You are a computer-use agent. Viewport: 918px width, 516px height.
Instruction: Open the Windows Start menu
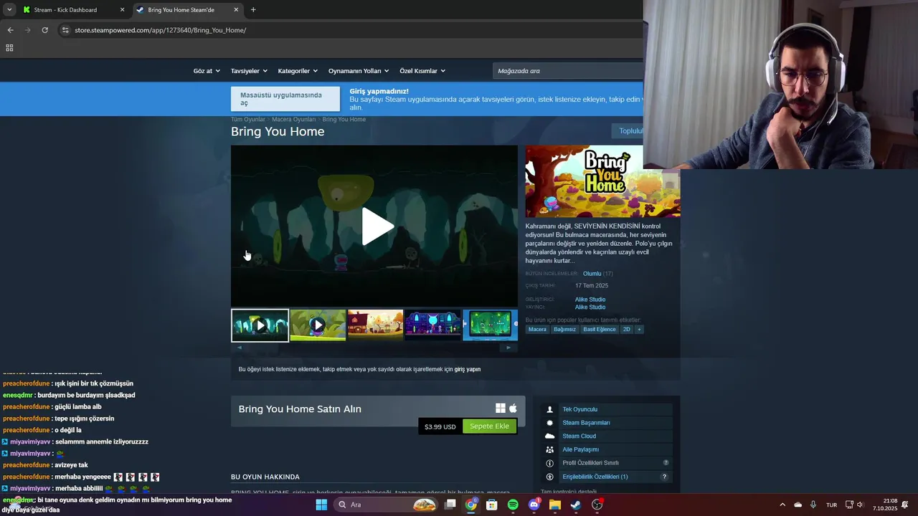(x=321, y=505)
